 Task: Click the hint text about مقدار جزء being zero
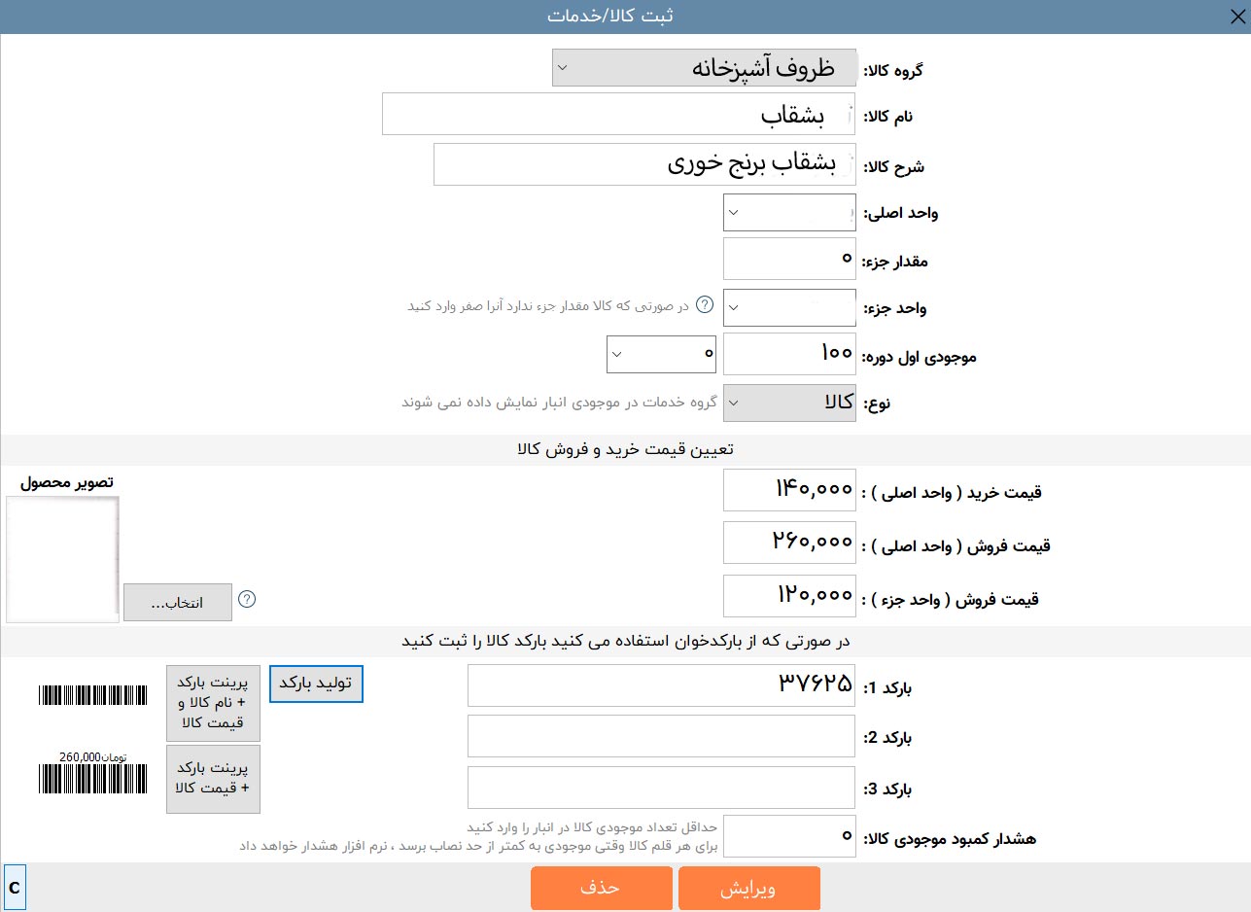tap(547, 306)
